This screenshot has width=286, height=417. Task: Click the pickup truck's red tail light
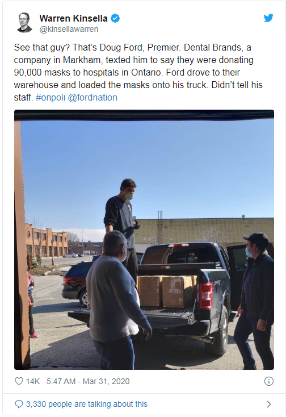[x=206, y=296]
